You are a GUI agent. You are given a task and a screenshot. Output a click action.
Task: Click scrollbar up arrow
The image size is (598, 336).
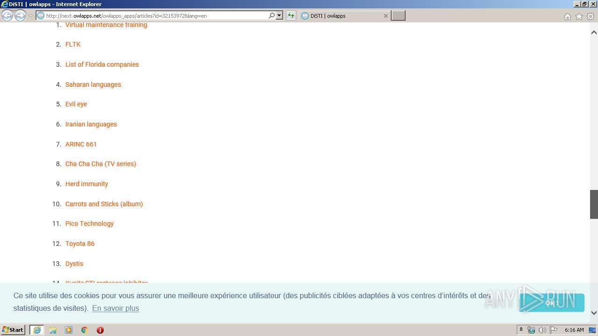pyautogui.click(x=594, y=33)
